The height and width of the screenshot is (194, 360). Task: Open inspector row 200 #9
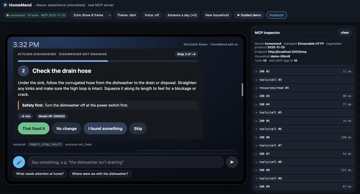303,187
